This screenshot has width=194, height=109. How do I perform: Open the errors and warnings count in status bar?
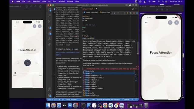point(54,100)
